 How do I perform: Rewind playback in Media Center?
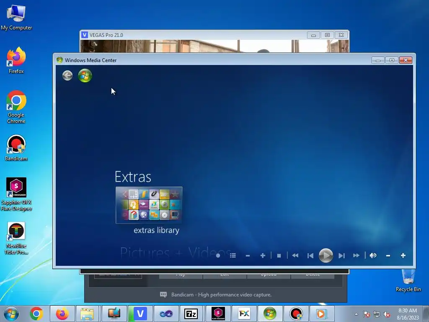(295, 255)
